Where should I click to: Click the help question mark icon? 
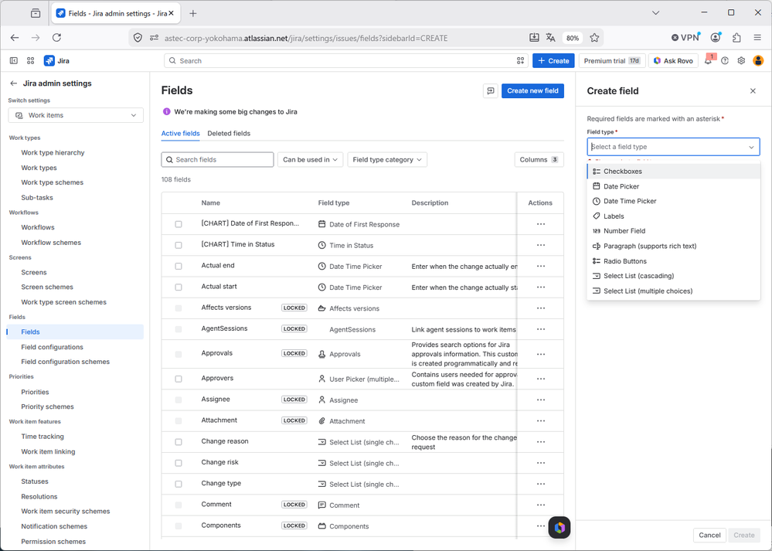coord(725,61)
